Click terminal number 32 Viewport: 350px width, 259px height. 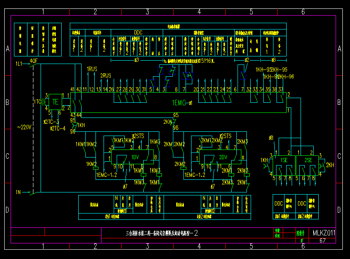tap(249, 89)
